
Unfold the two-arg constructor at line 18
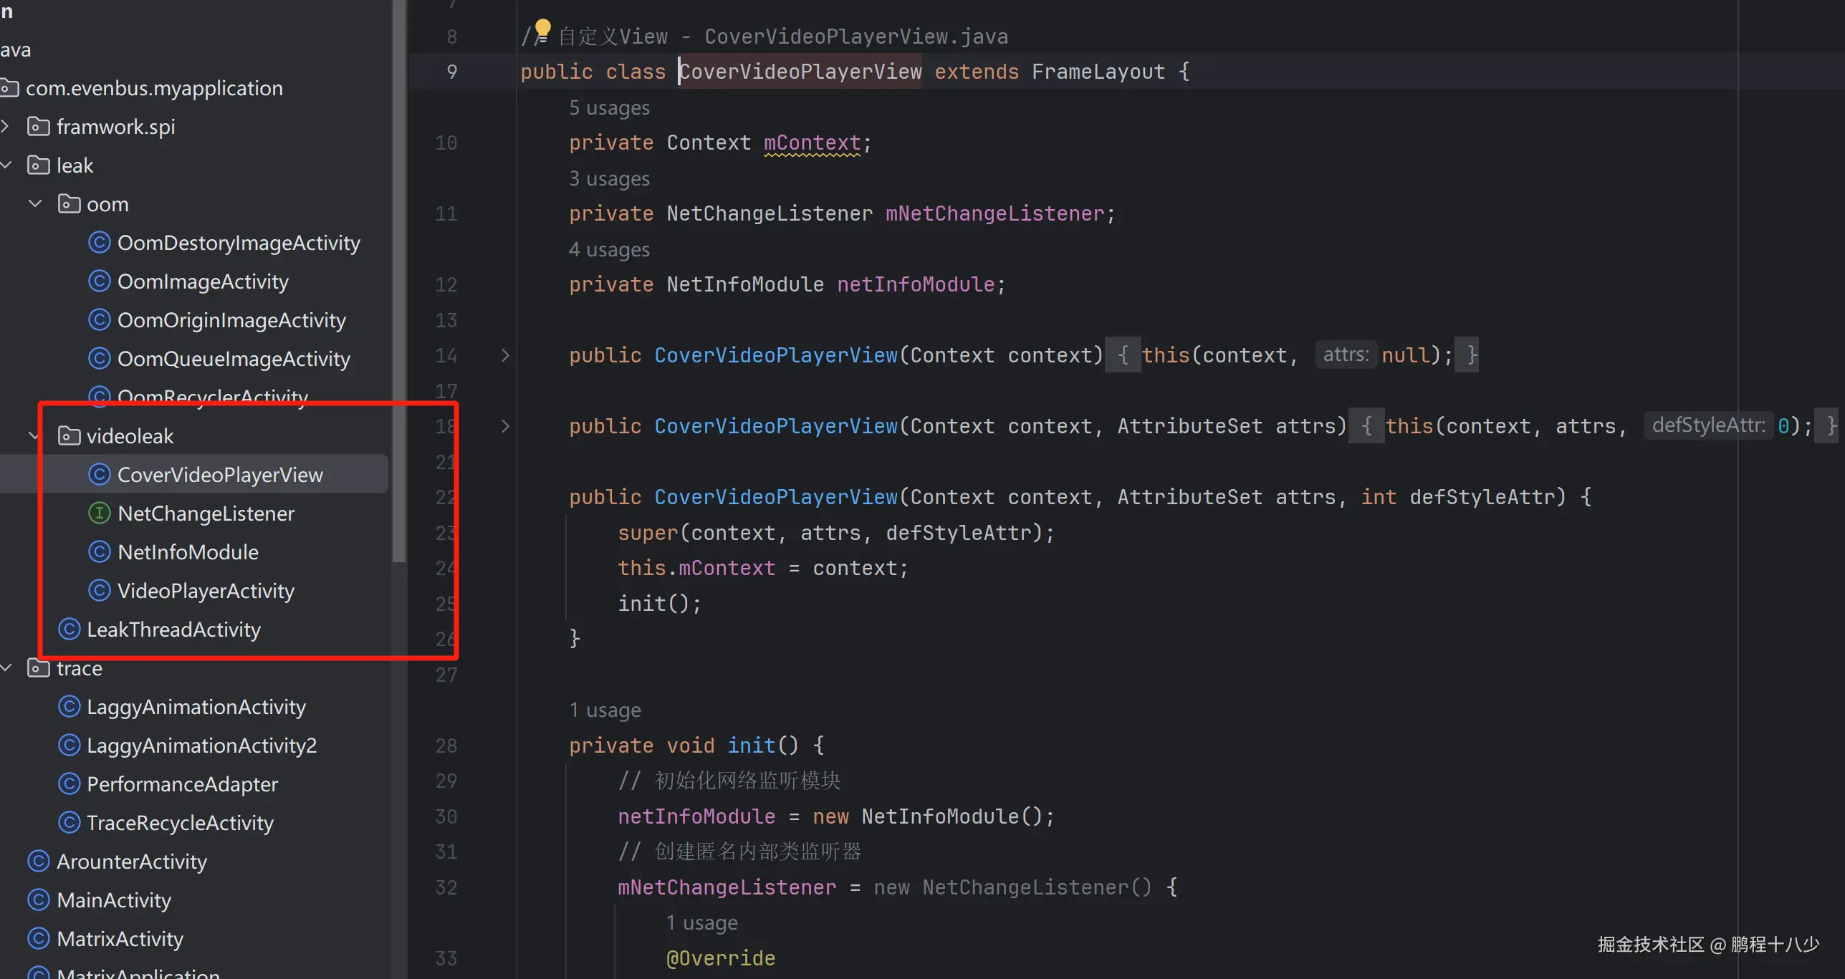click(x=505, y=426)
